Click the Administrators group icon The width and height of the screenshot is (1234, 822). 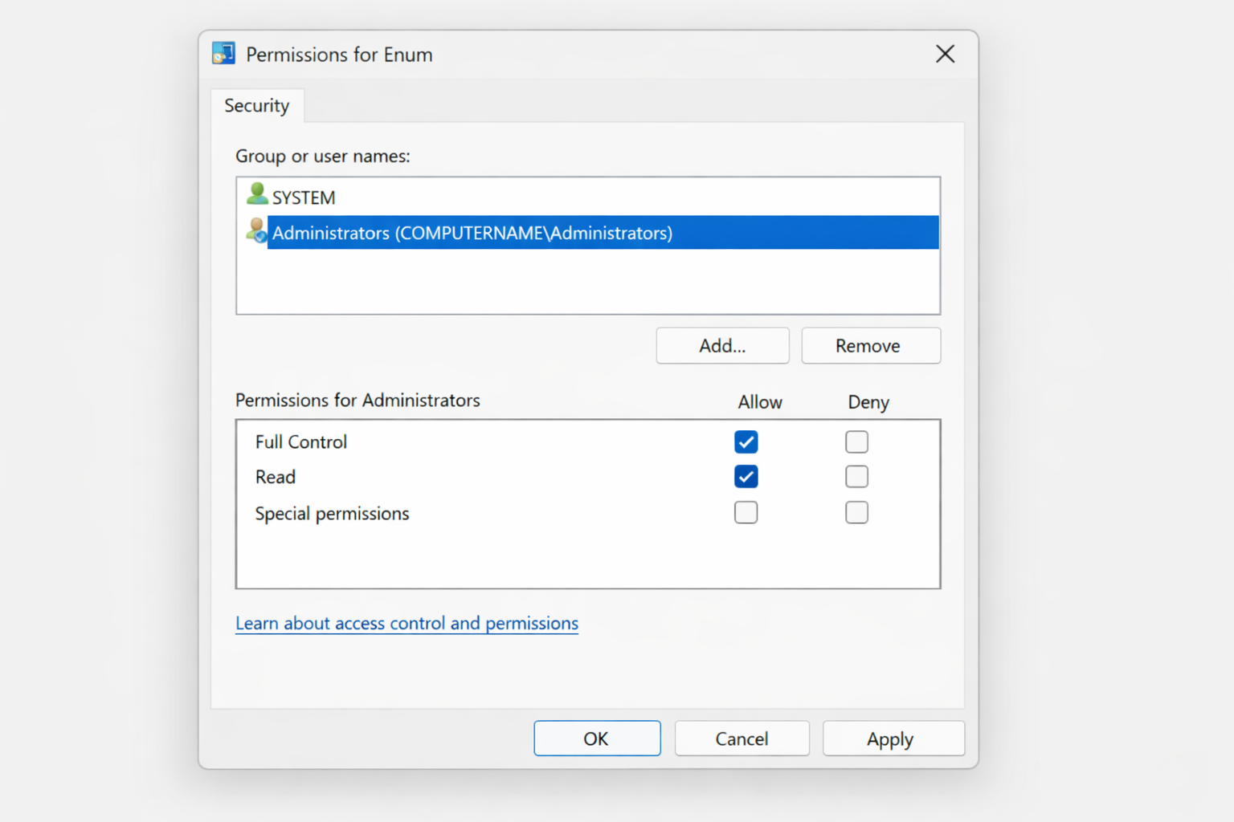point(255,232)
